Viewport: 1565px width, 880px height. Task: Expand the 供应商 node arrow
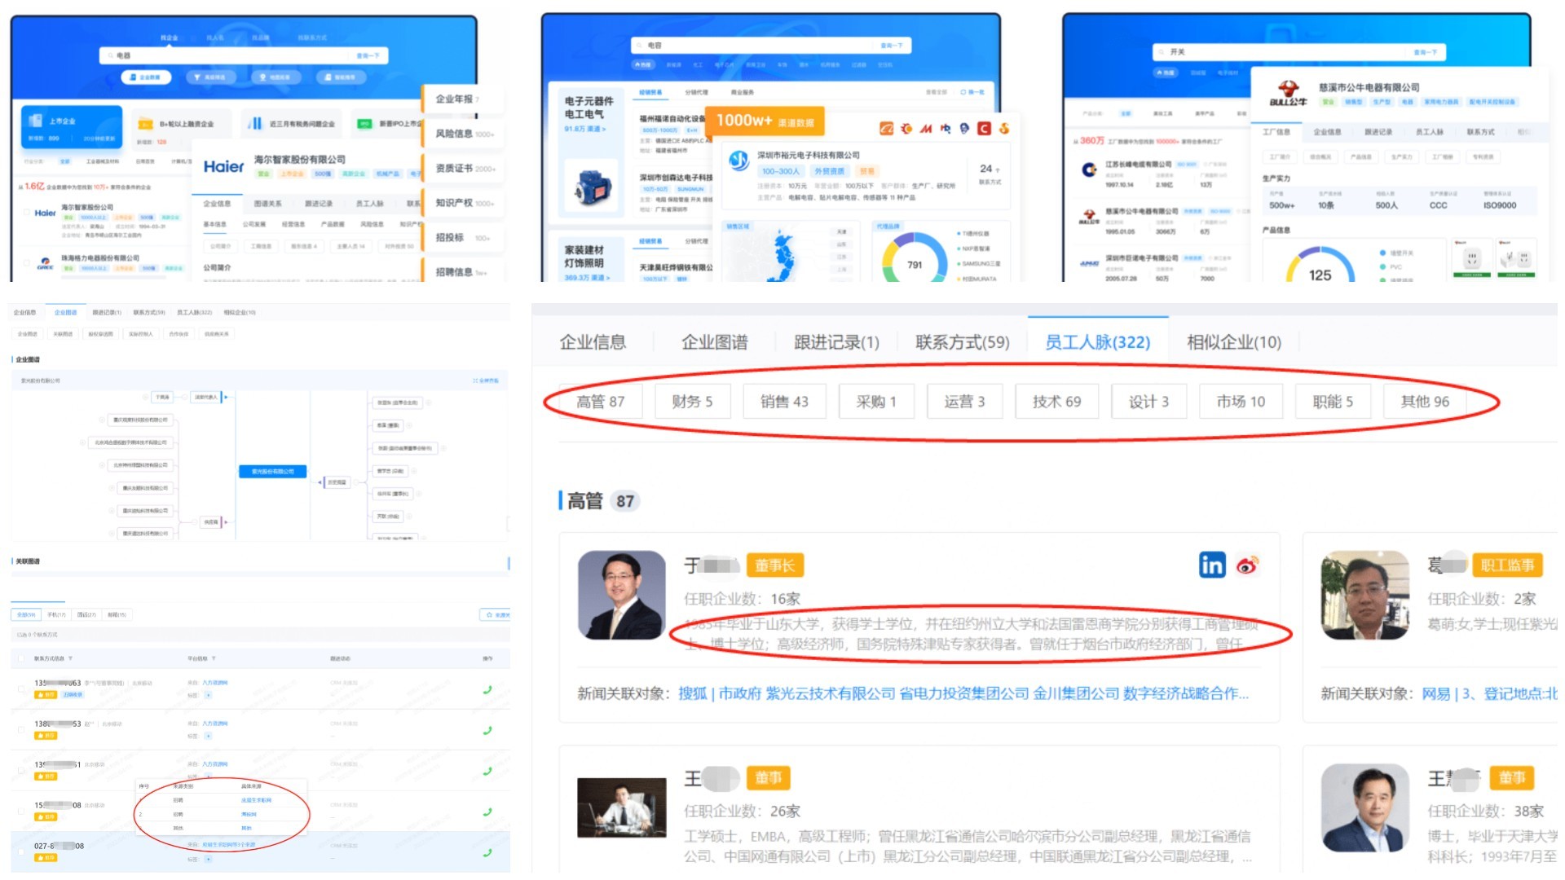click(224, 521)
